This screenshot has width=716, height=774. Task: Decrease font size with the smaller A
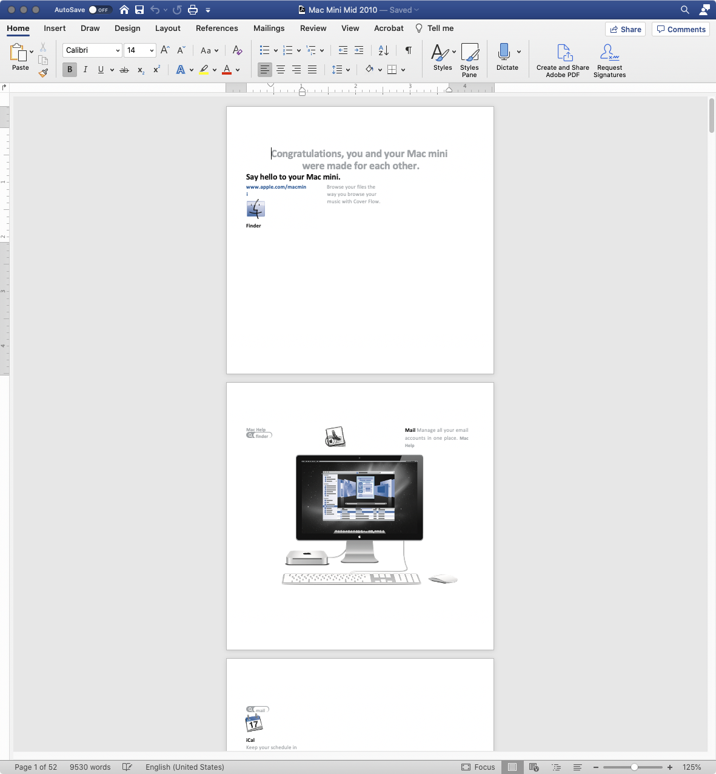(181, 50)
